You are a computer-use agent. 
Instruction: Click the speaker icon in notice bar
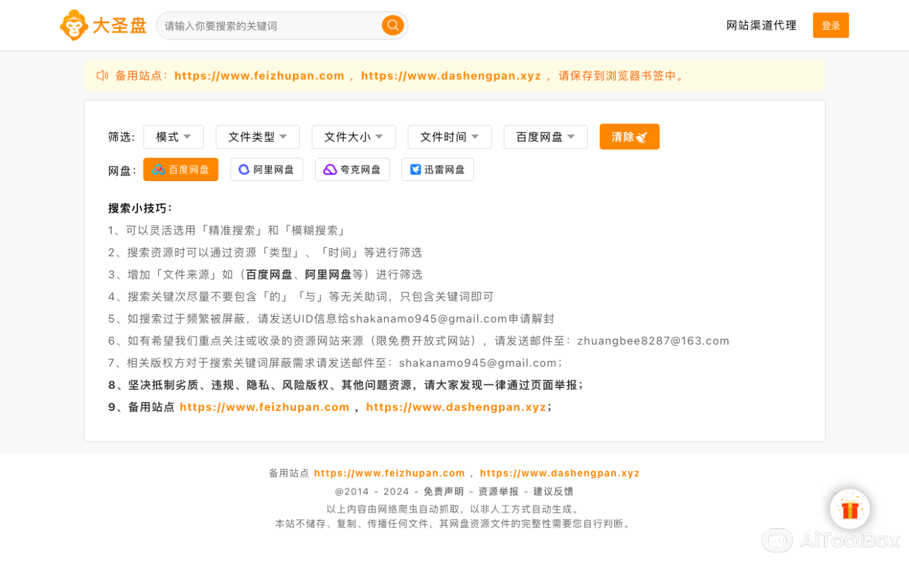pyautogui.click(x=102, y=75)
